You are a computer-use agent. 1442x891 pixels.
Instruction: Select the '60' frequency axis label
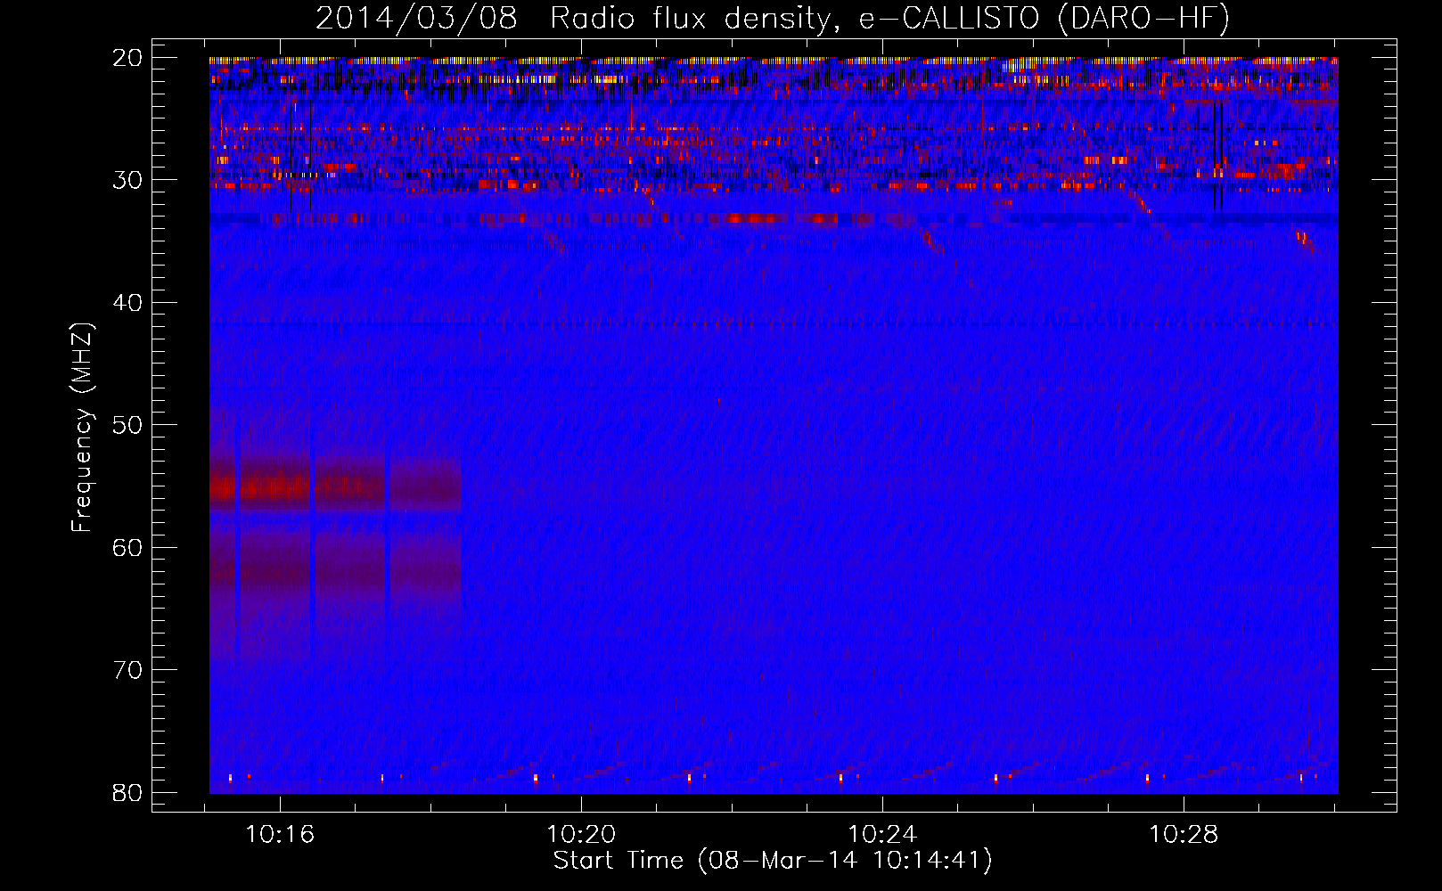point(127,547)
